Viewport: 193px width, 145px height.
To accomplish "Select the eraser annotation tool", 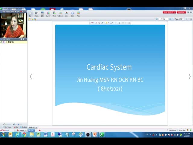I will pos(96,23).
